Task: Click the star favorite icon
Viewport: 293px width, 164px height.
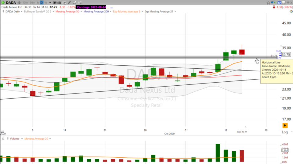Action: pyautogui.click(x=268, y=3)
